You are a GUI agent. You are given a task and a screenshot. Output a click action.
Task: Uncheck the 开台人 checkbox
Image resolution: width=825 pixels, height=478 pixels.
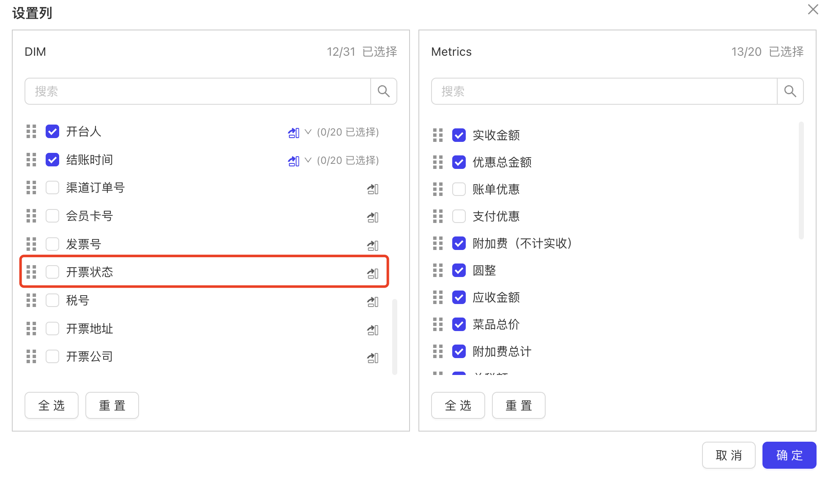[52, 131]
